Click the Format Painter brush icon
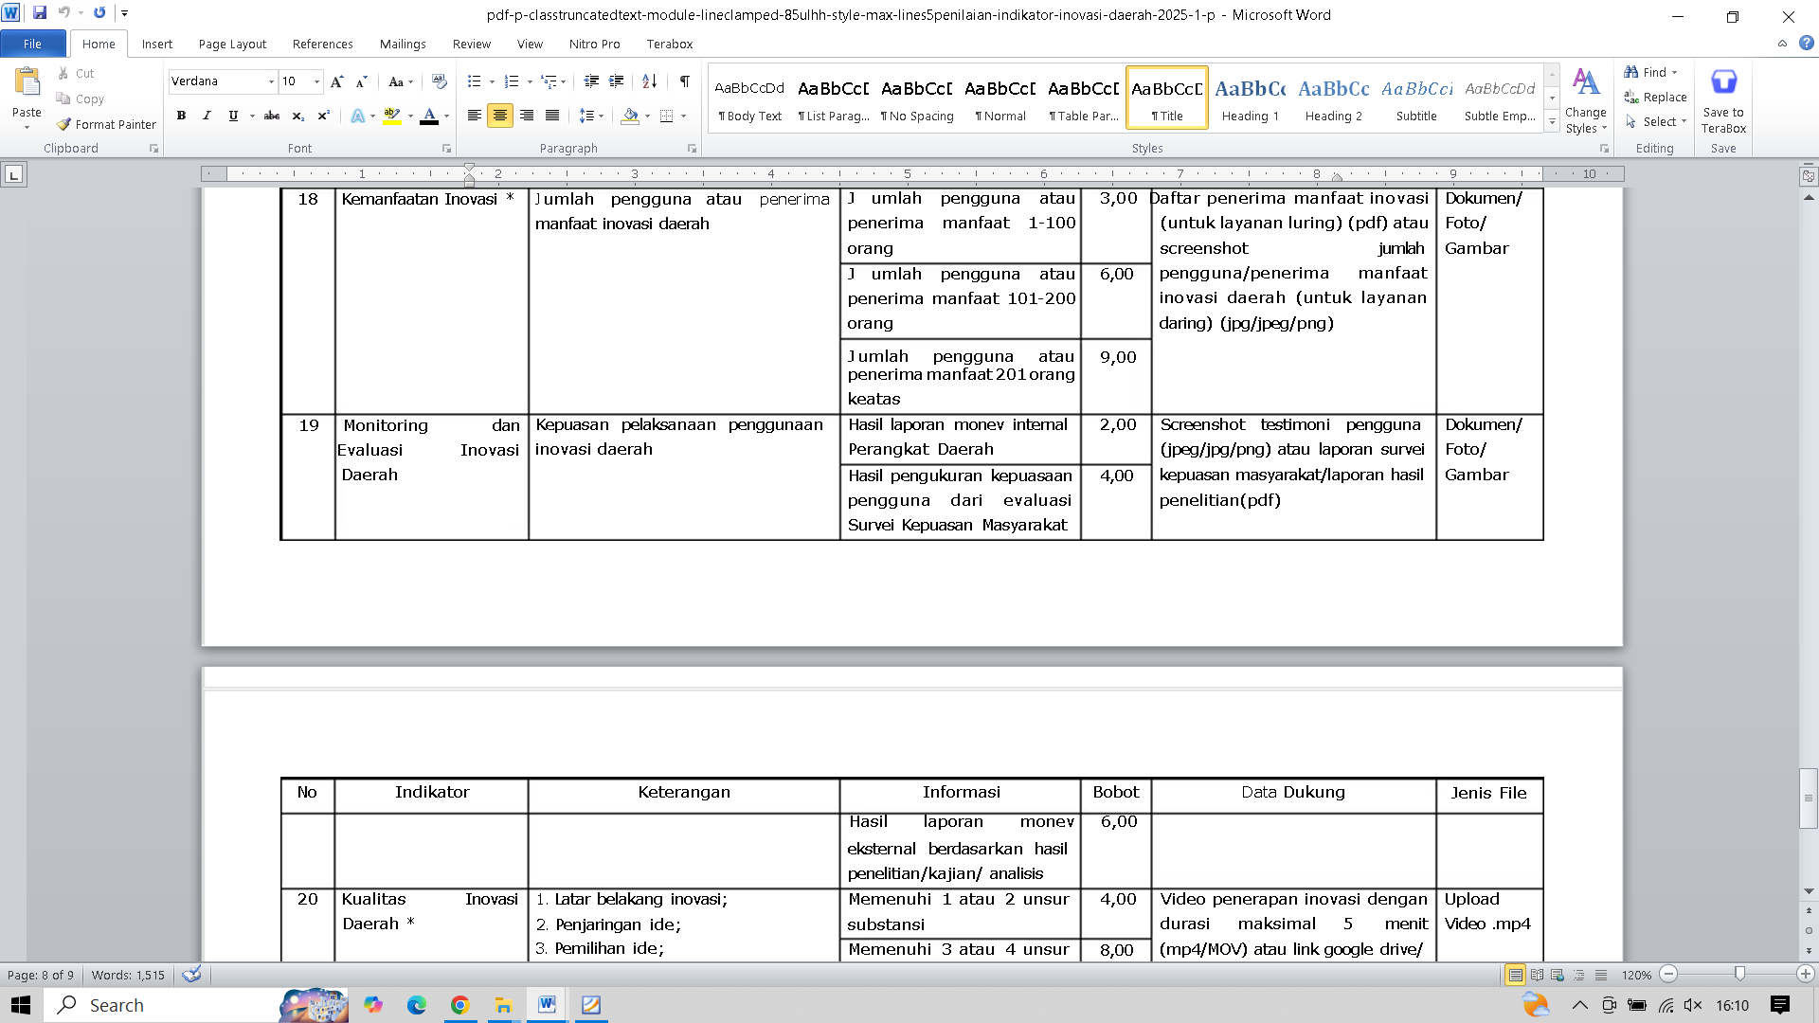Screen dimensions: 1819x1023 pyautogui.click(x=63, y=124)
